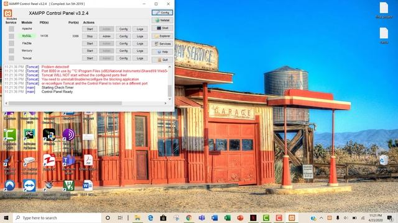
Task: Open Microsoft Store from taskbar
Action: coord(163,217)
